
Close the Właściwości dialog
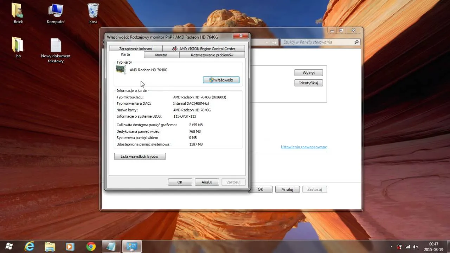click(241, 36)
